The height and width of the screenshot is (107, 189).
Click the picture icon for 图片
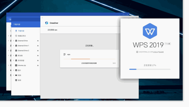pos(16,70)
